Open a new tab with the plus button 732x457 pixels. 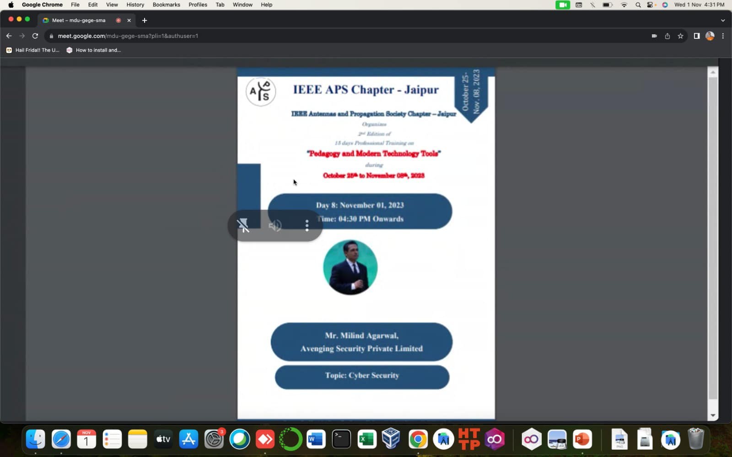click(145, 20)
